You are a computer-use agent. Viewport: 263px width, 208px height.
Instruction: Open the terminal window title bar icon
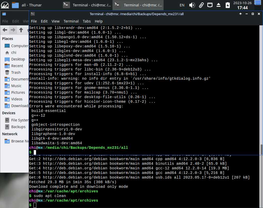(x=33, y=14)
